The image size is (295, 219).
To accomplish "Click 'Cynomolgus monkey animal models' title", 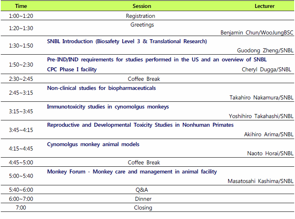I will 93,145.
